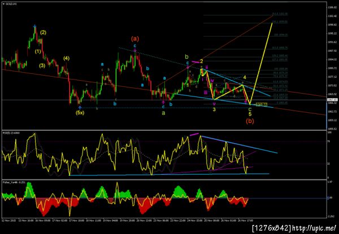Click the 1062.72 price axis value
339x234 pixels.
pyautogui.click(x=332, y=112)
